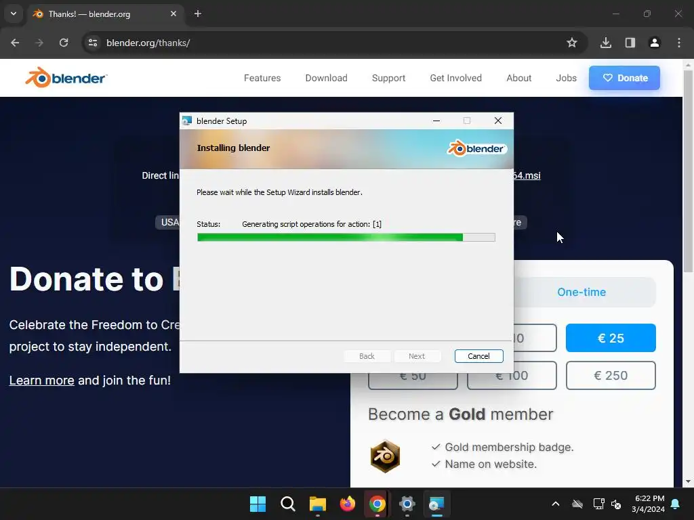
Task: Follow the Learn more link
Action: (41, 381)
